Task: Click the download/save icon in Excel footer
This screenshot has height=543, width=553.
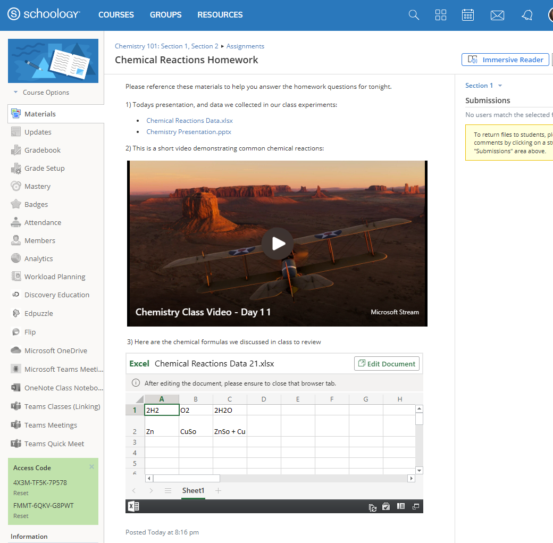Action: (386, 506)
